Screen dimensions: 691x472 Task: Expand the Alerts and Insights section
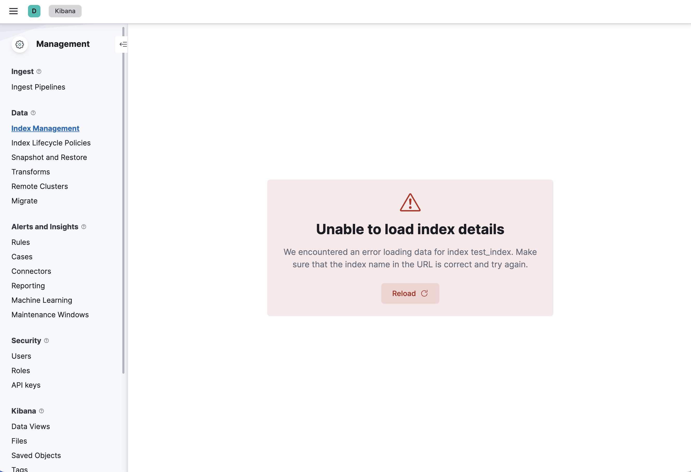[45, 227]
